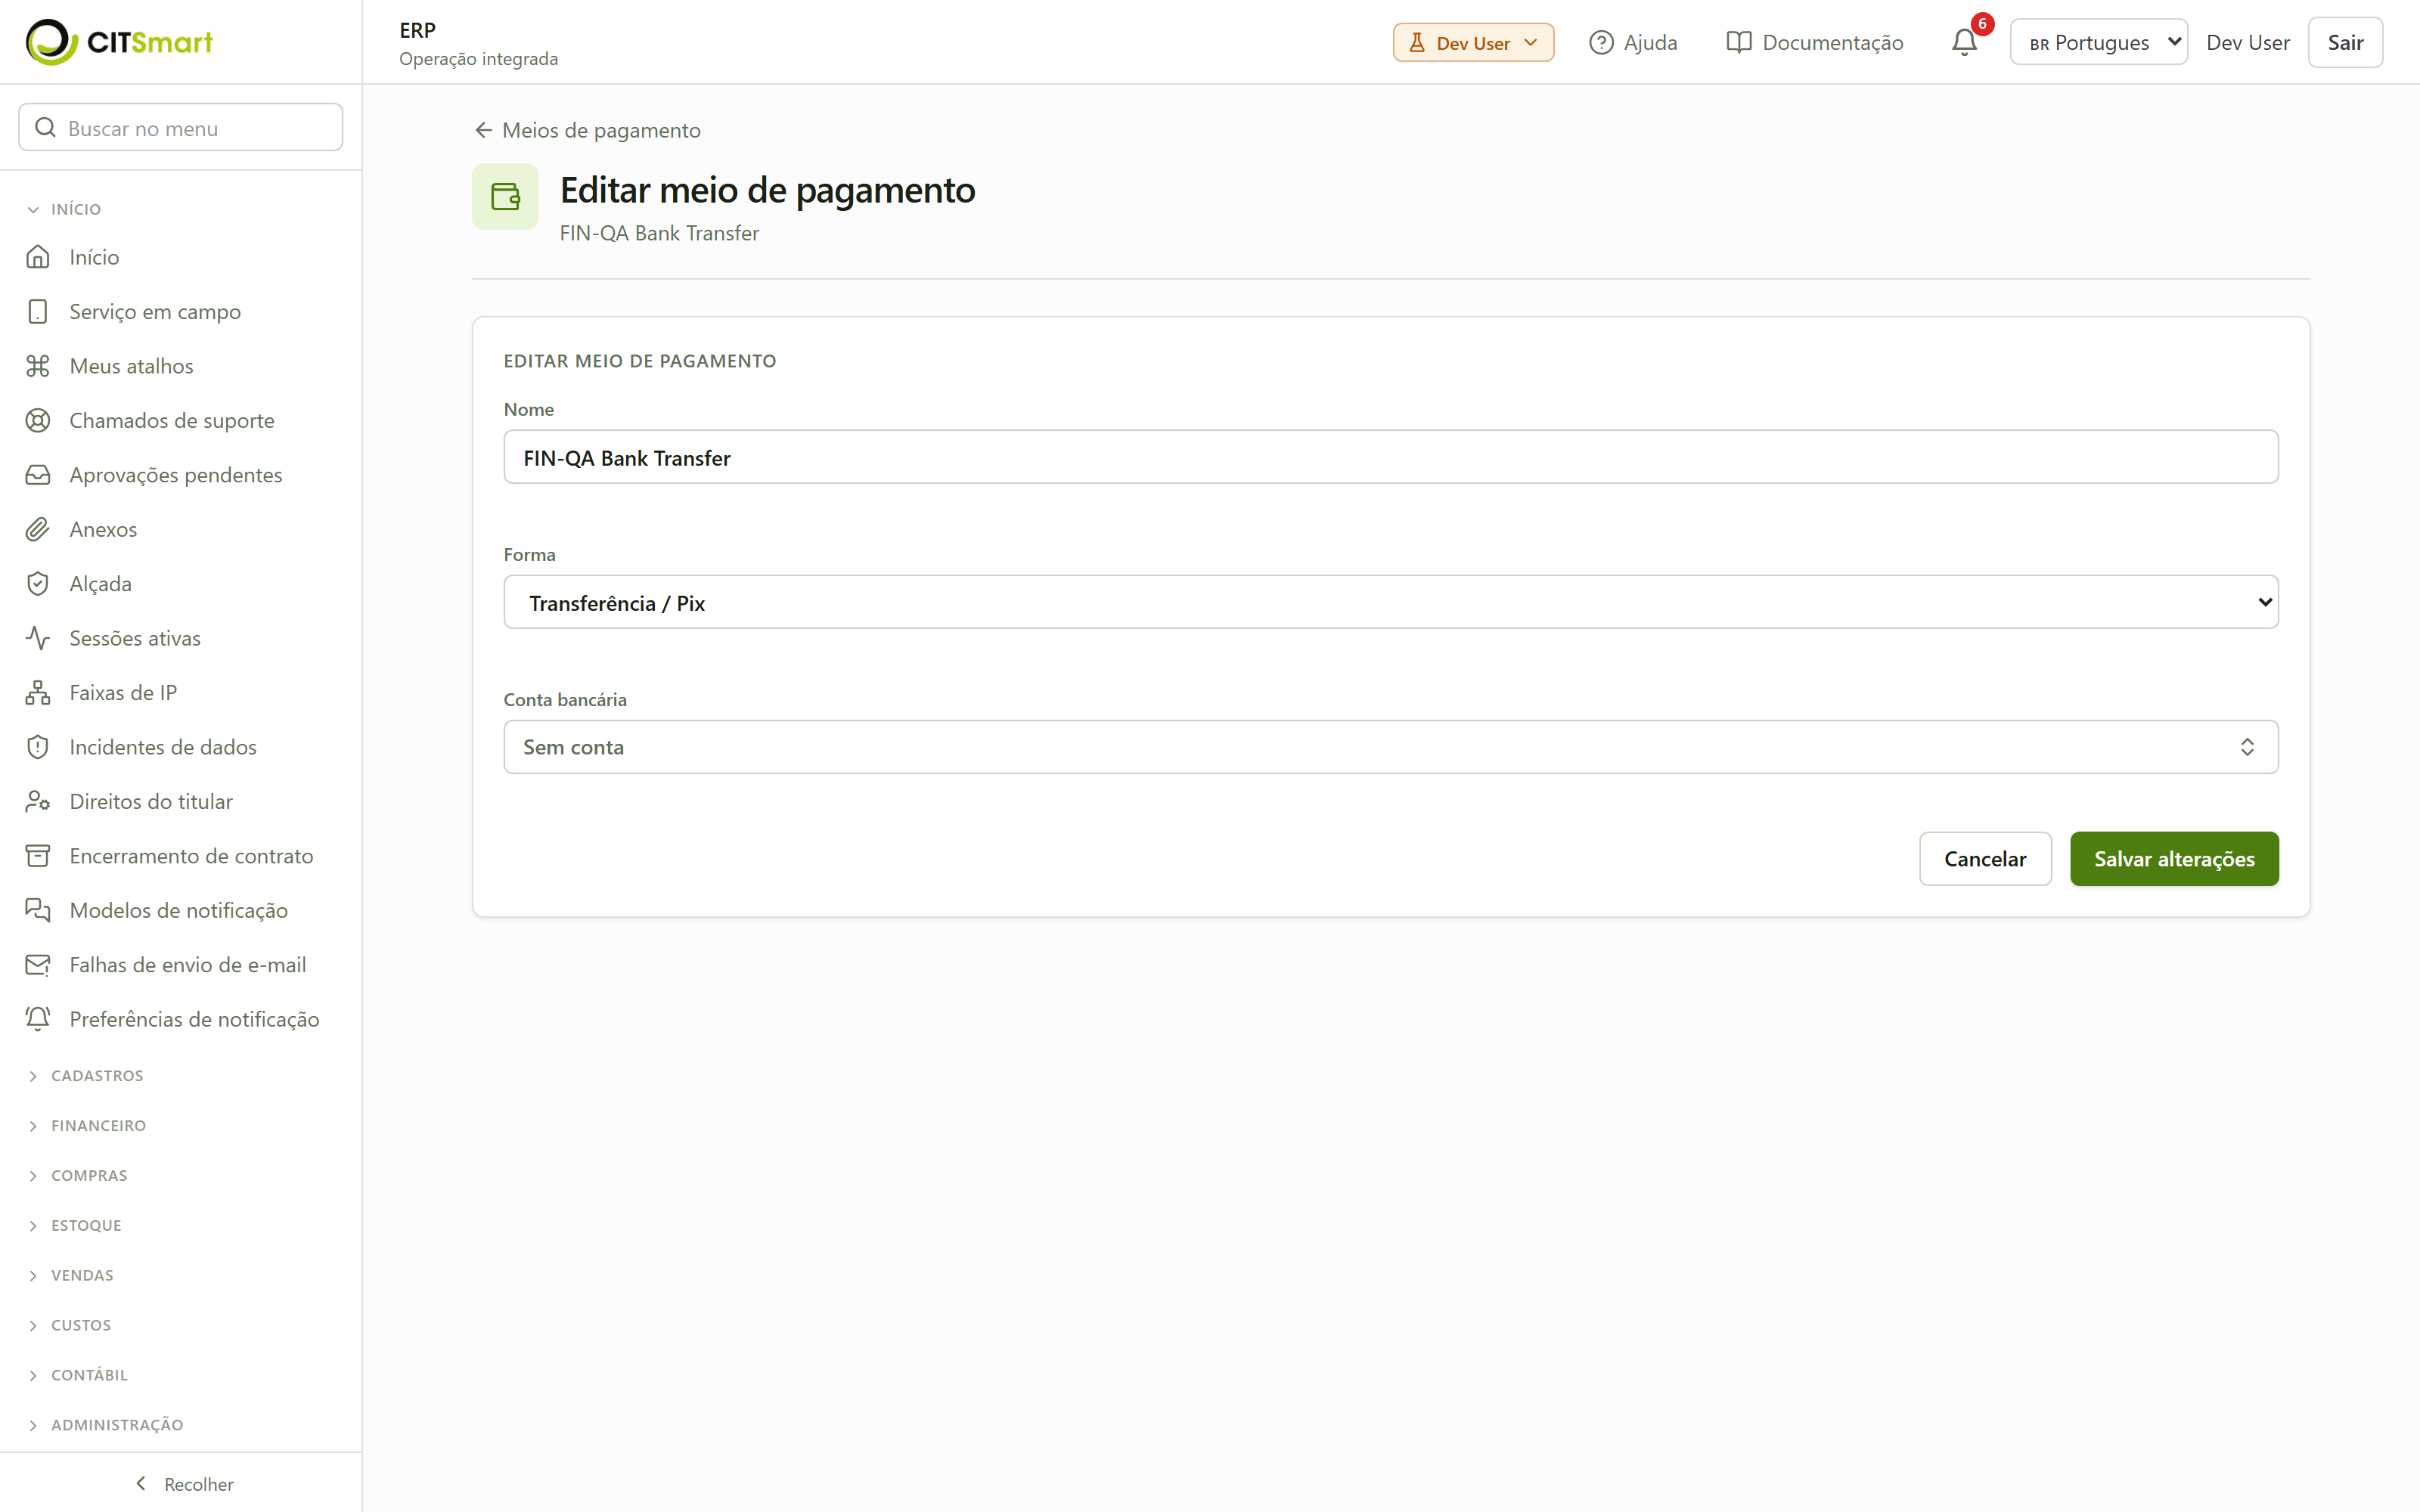The height and width of the screenshot is (1512, 2420).
Task: Click the Cancelar button
Action: 1985,859
